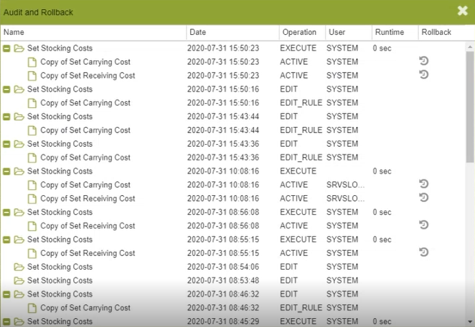The image size is (475, 327).
Task: Click rollback icon for 10:08:16 Carrying Cost
Action: point(424,184)
